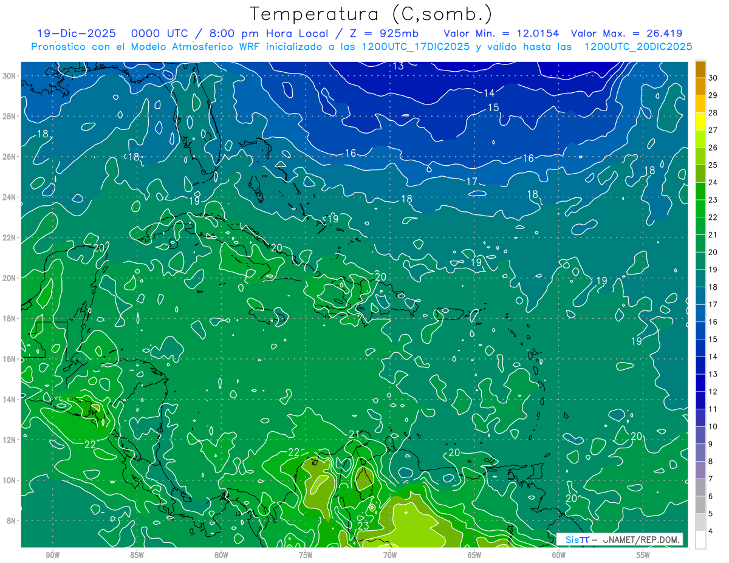Click the '70W' longitude label
This screenshot has height=563, width=729.
[389, 555]
